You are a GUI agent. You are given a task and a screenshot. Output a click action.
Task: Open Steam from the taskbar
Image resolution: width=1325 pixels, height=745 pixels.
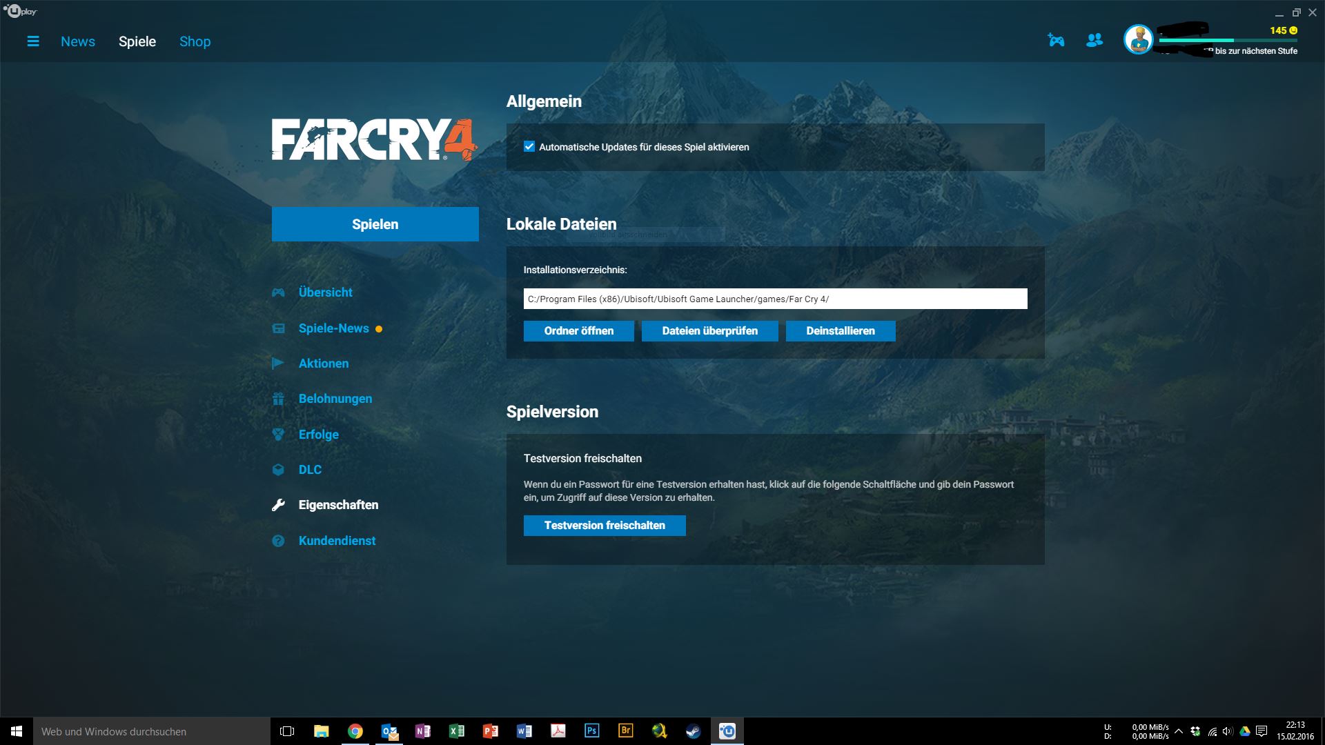pyautogui.click(x=693, y=731)
